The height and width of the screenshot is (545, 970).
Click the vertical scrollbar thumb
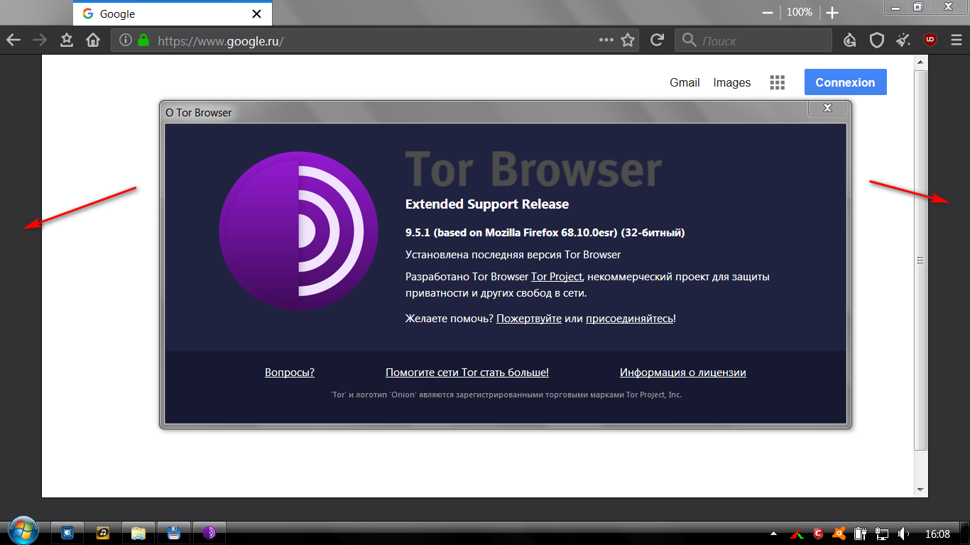pos(921,260)
